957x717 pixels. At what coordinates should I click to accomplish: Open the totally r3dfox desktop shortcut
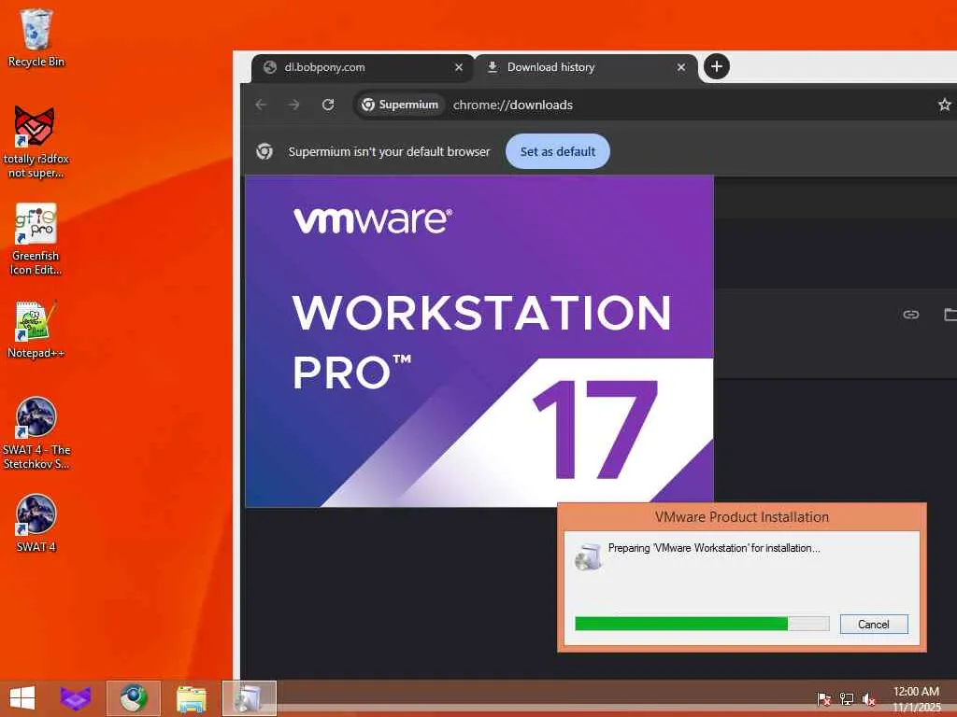36,142
